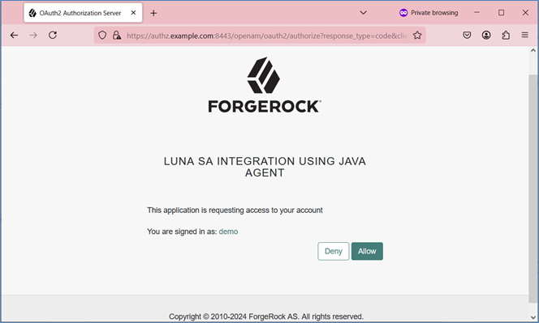Click the 'LUNA SA INTEGRATION USING JAVA AGENT' heading

[x=265, y=167]
